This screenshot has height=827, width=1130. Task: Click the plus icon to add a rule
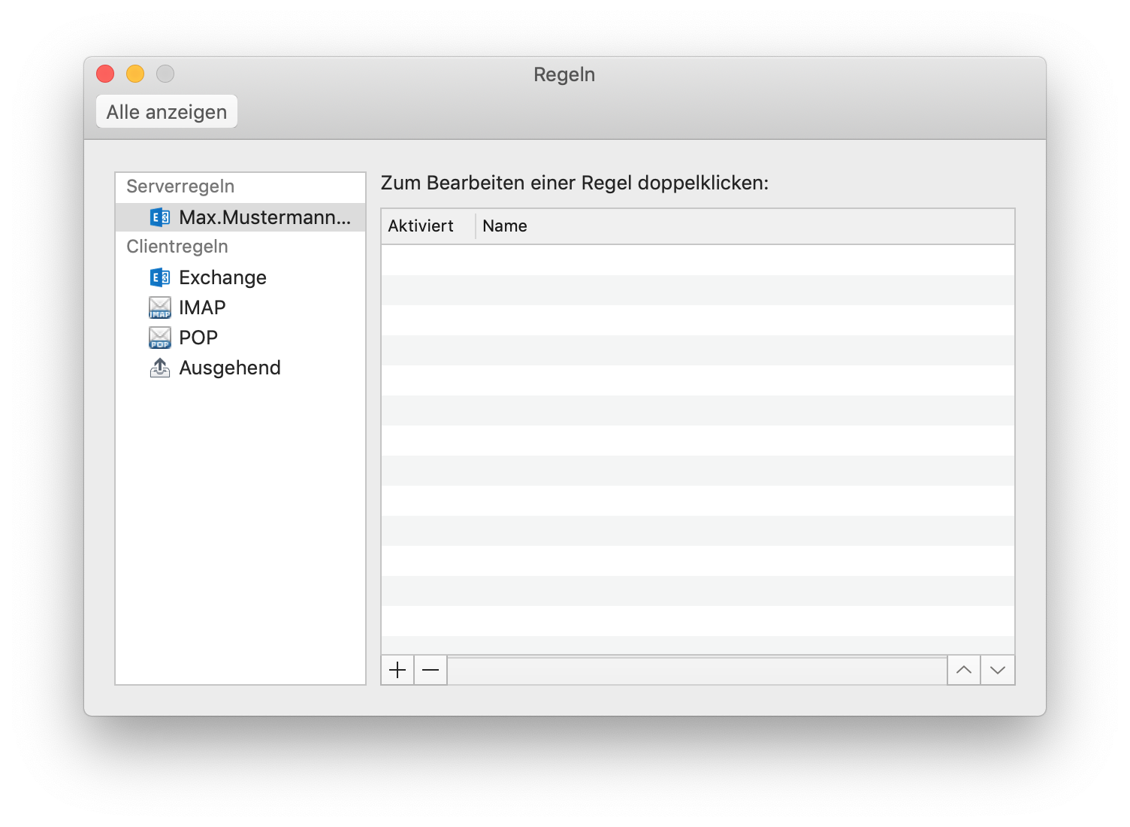click(397, 669)
